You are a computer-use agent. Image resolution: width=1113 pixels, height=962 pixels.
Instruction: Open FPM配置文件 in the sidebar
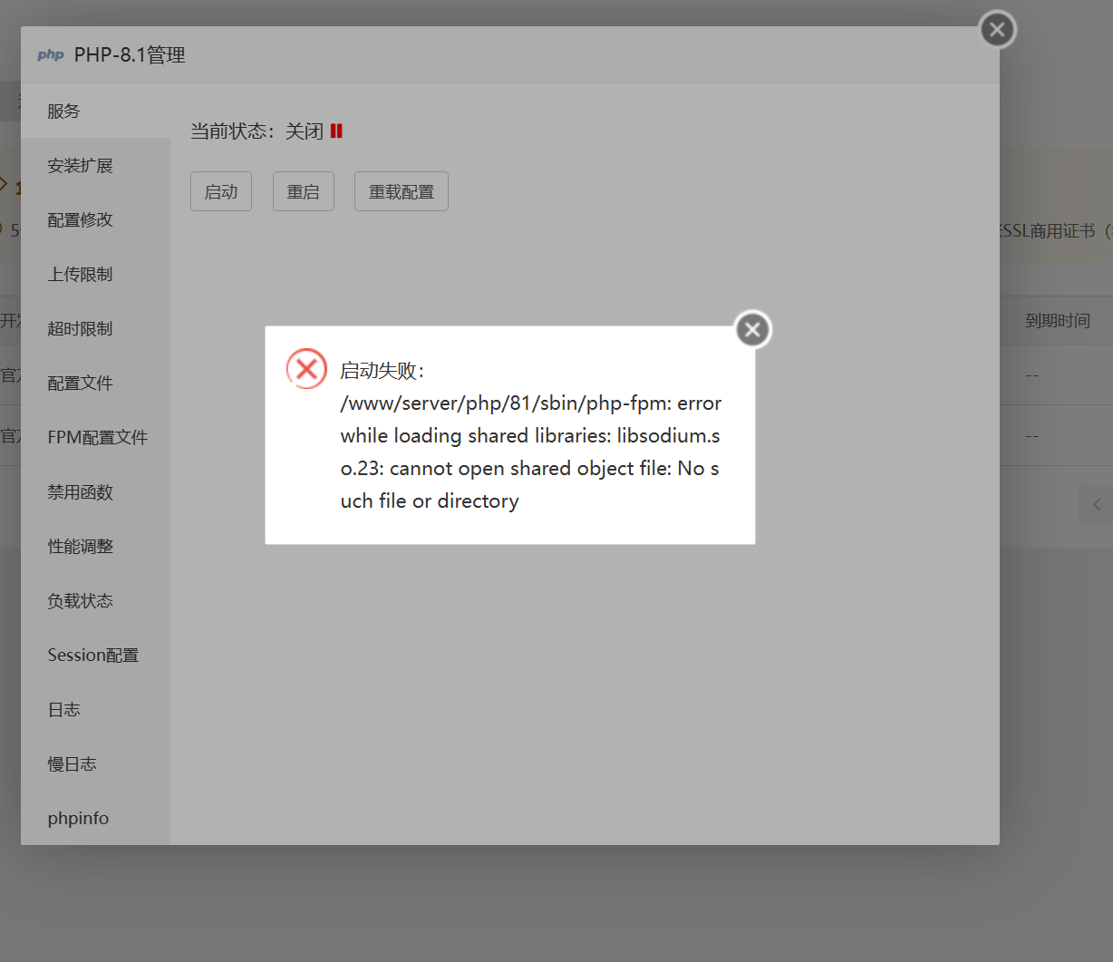95,438
